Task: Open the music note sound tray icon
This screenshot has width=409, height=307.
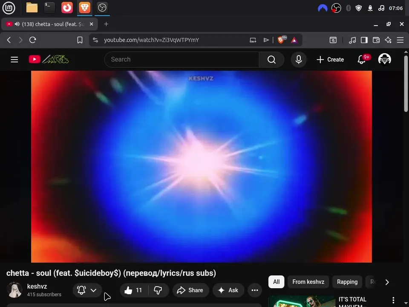Action: click(381, 8)
